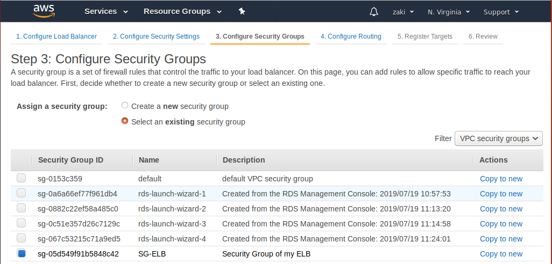The image size is (552, 264).
Task: Go to Configure Load Balancer tab
Action: pyautogui.click(x=56, y=36)
